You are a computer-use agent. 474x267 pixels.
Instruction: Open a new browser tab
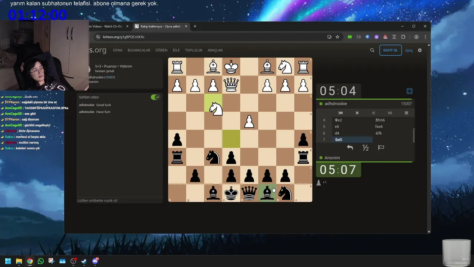point(195,26)
